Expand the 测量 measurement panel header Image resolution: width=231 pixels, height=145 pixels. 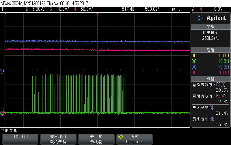pos(210,79)
